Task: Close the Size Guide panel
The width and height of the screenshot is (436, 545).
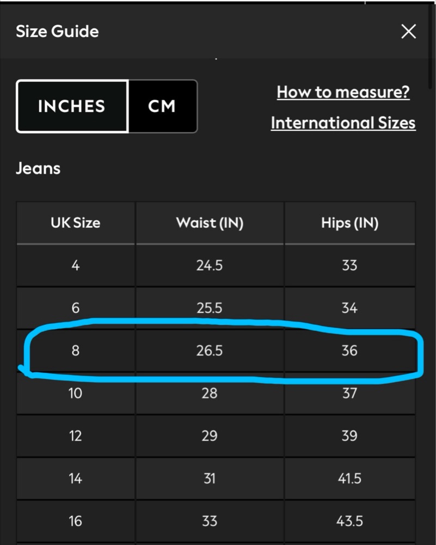Action: (x=408, y=31)
